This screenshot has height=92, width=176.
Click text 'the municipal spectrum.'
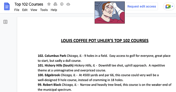point(55,90)
